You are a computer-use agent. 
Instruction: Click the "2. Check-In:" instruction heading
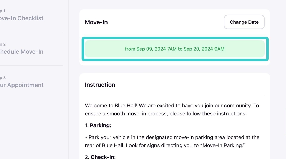100,157
